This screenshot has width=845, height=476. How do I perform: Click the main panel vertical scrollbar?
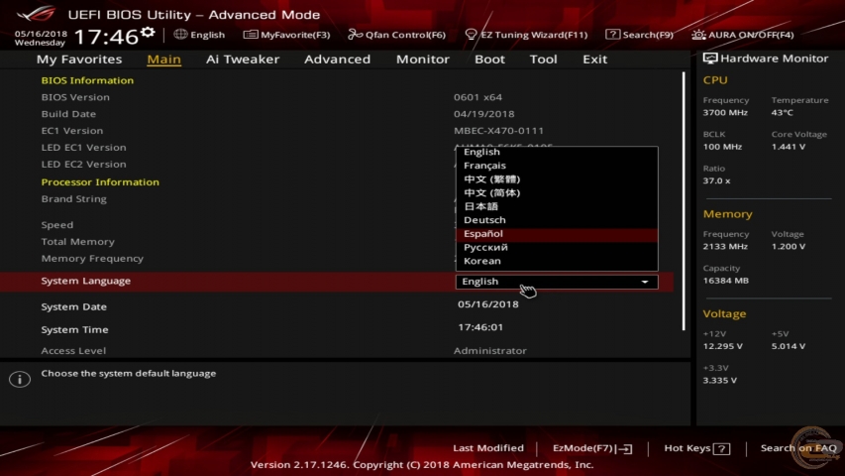tap(684, 200)
